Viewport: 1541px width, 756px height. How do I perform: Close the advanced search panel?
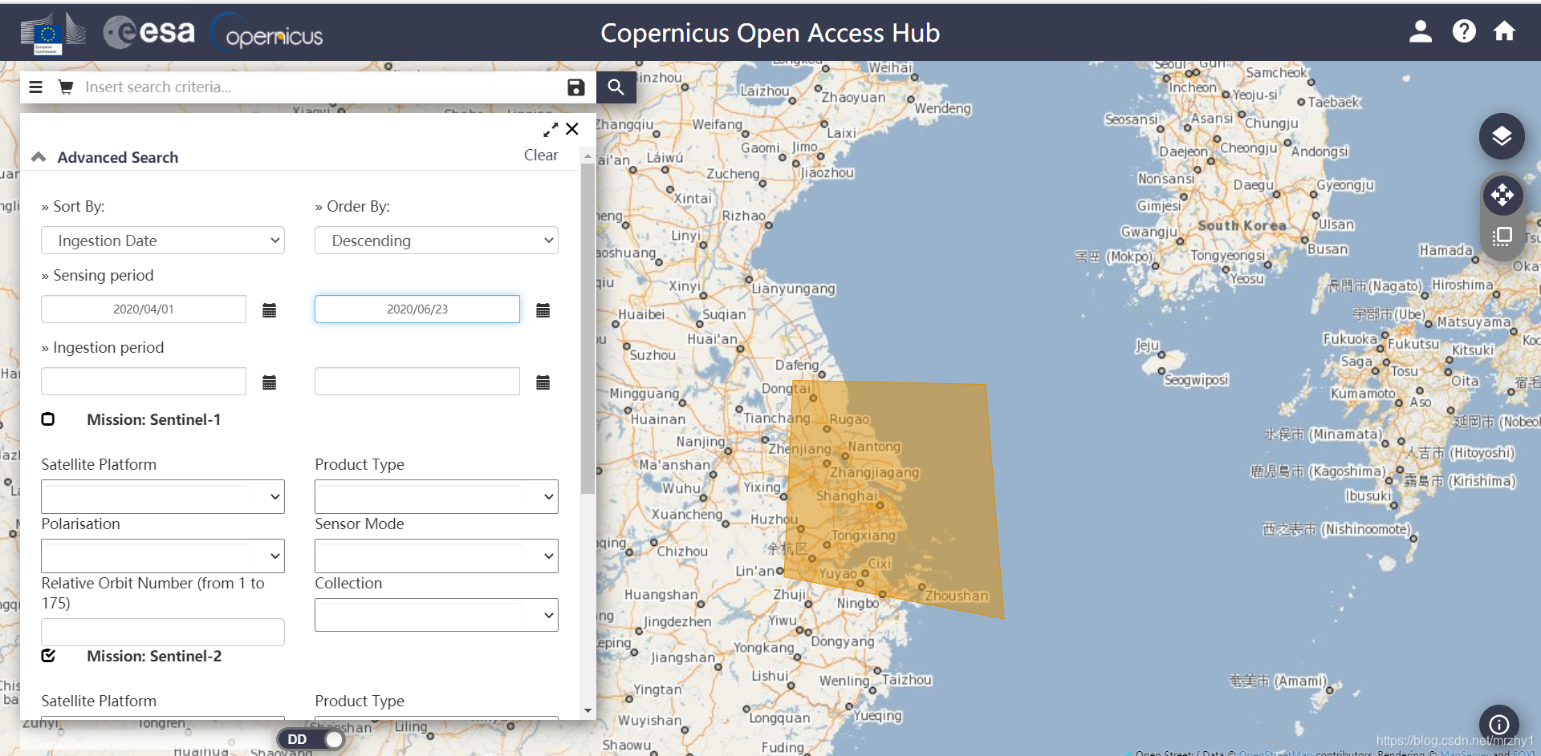pyautogui.click(x=572, y=129)
